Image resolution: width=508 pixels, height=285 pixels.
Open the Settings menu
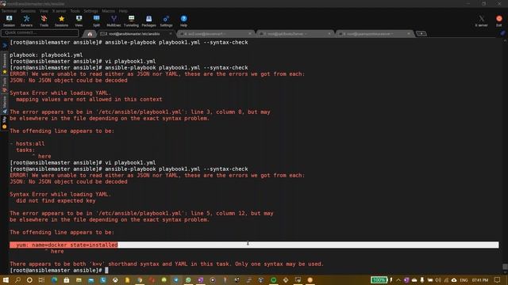[x=91, y=11]
